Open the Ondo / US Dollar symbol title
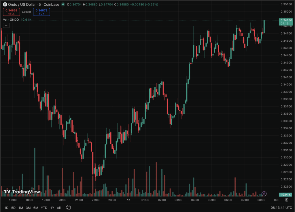Screen dimensions: 295x212 [x=33, y=4]
